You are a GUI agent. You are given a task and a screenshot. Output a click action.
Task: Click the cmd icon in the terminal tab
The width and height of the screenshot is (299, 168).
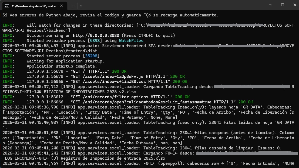(x=7, y=5)
